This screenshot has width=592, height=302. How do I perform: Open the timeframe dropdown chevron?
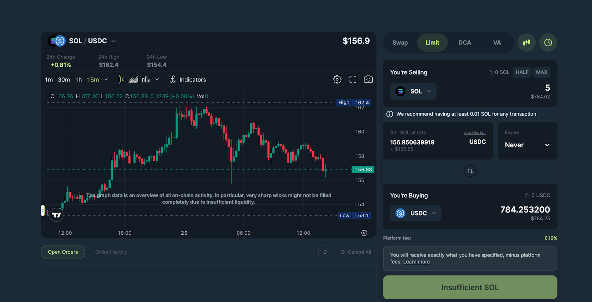[x=107, y=79]
